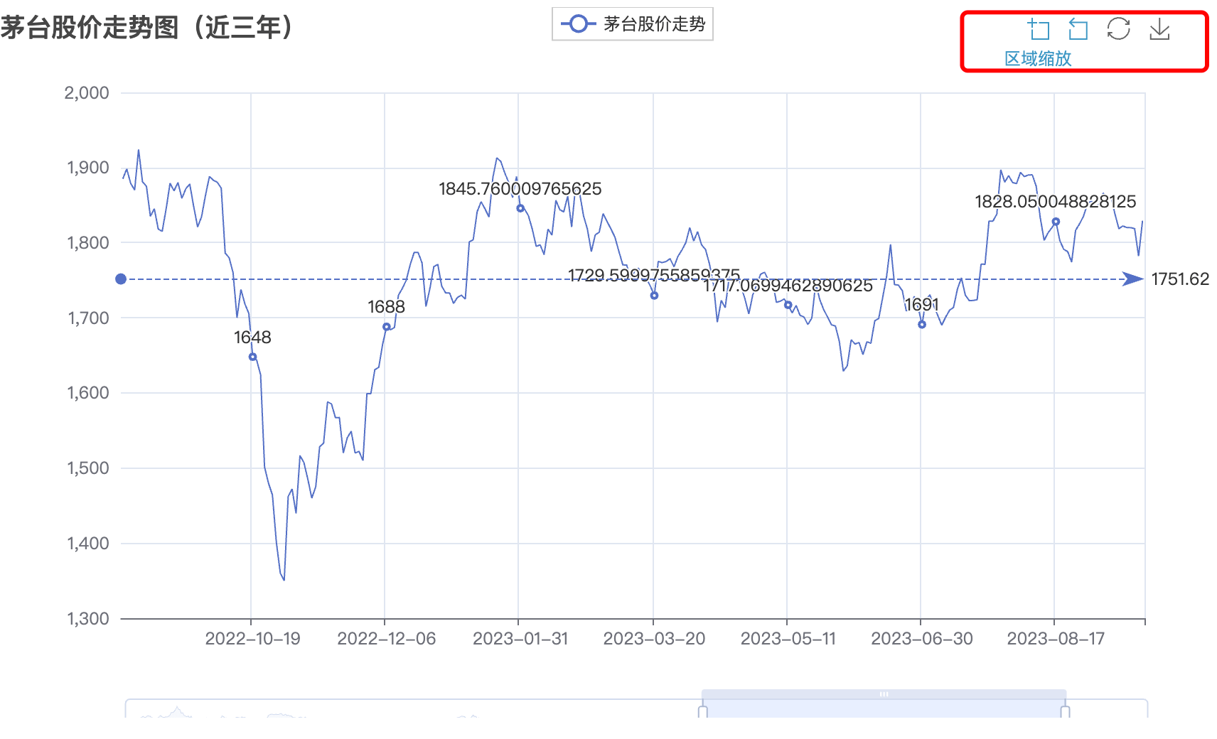
Task: Click the y-axis label 1,400
Action: click(x=88, y=544)
